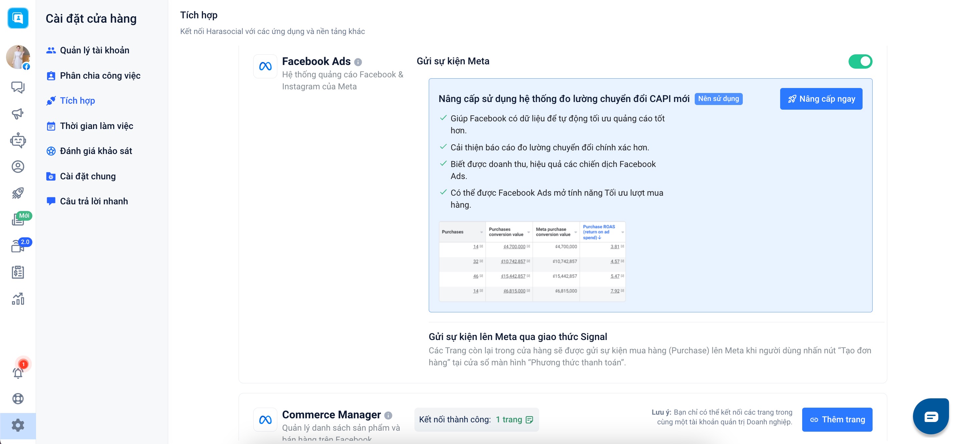Open Quản lý tài khoản settings menu
The image size is (955, 444).
pos(94,50)
